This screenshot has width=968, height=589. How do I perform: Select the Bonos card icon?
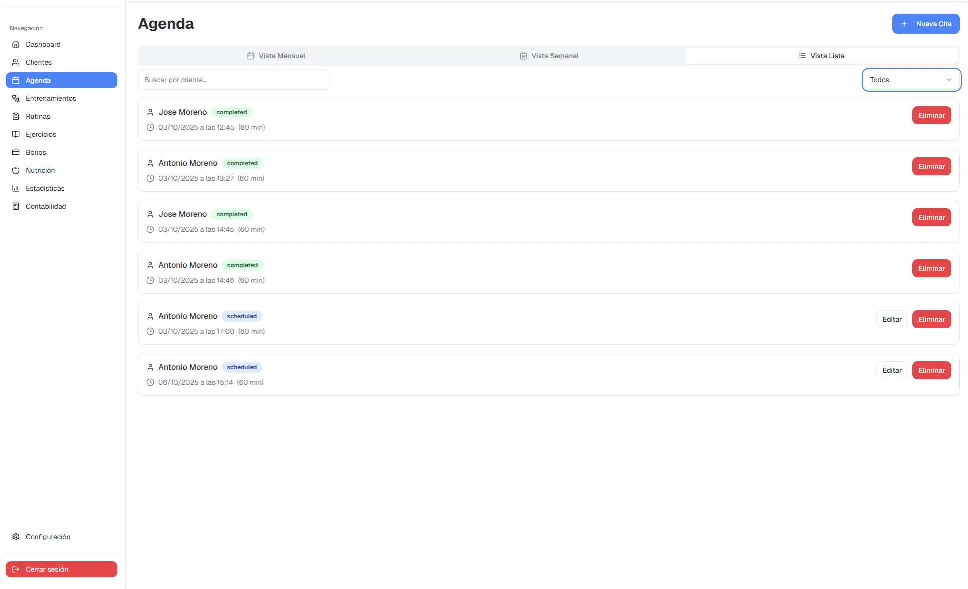(16, 152)
